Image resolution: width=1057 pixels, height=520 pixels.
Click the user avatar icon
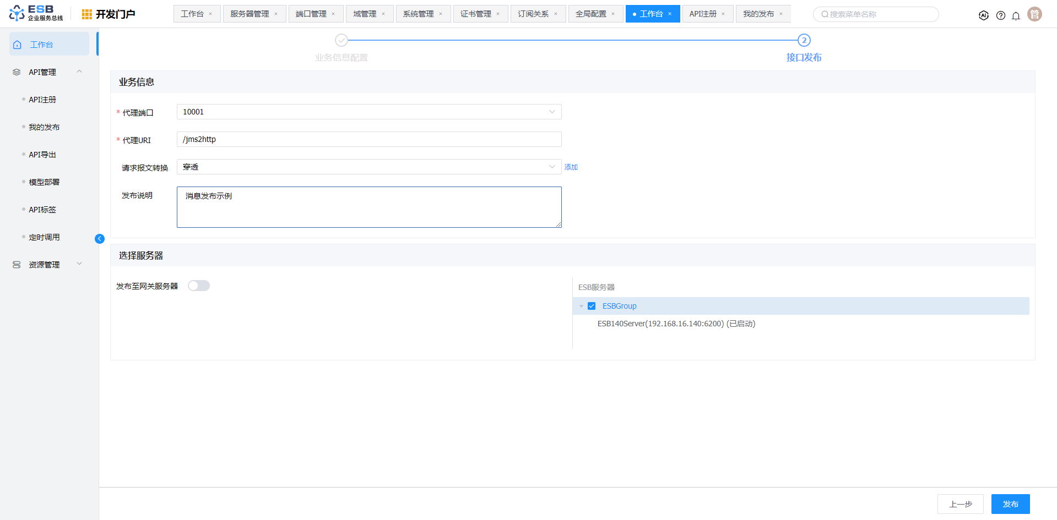tap(1034, 14)
